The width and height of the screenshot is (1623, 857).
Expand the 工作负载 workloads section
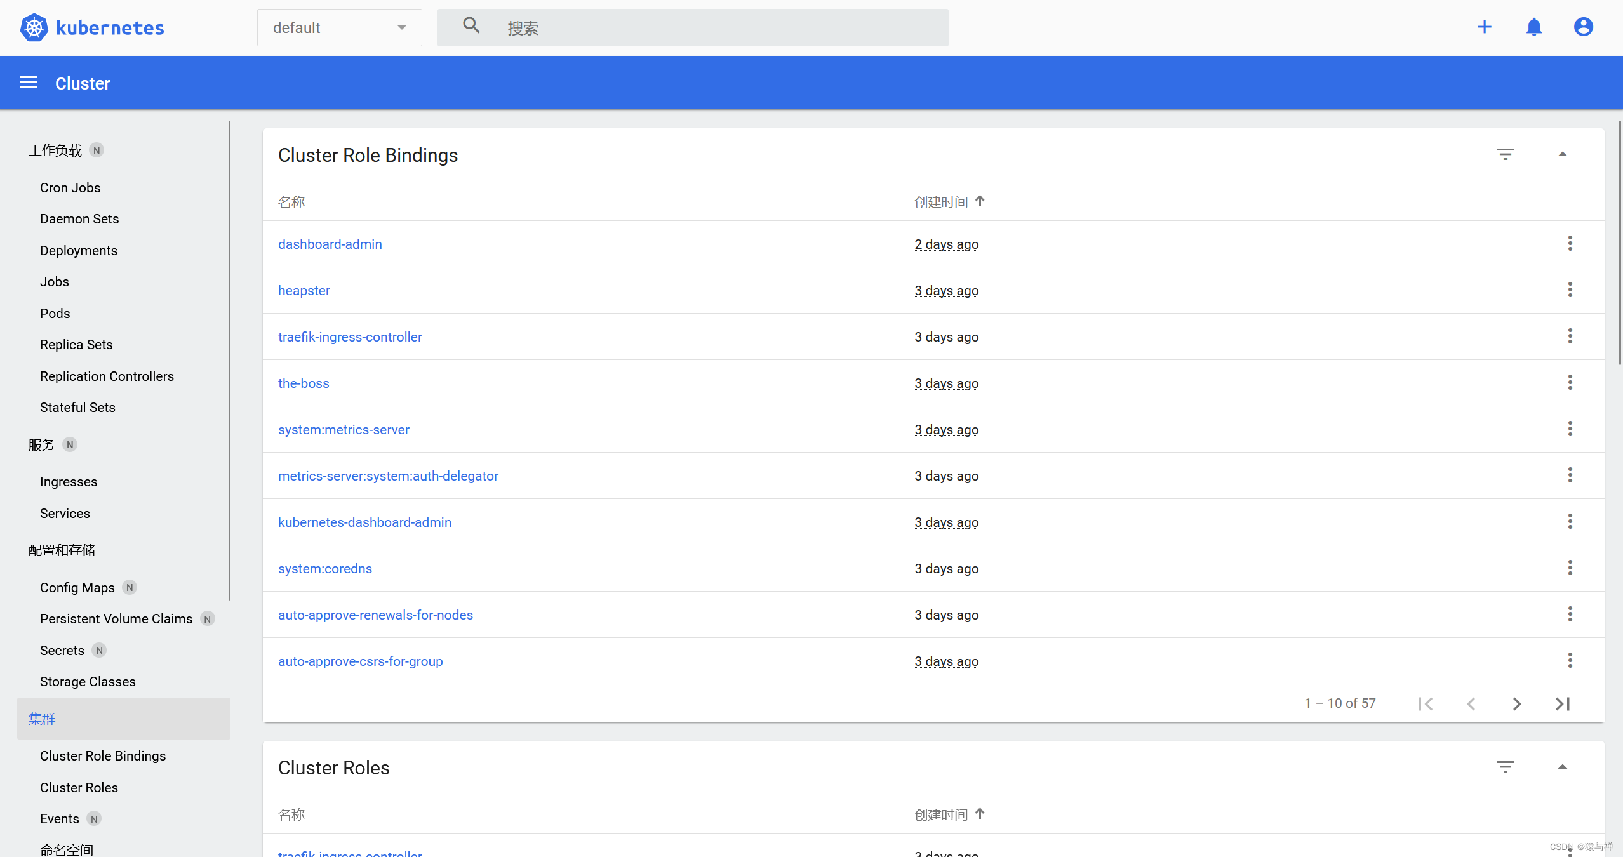tap(56, 150)
